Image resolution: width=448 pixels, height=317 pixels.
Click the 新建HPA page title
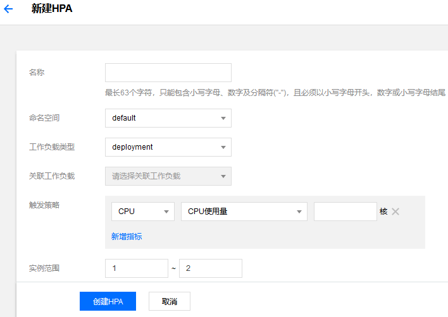pos(52,9)
